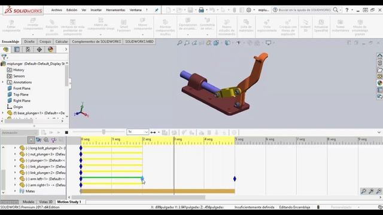Switch to the Complementos de SOLIDWORKS tab
The image size is (383, 215).
(x=96, y=42)
